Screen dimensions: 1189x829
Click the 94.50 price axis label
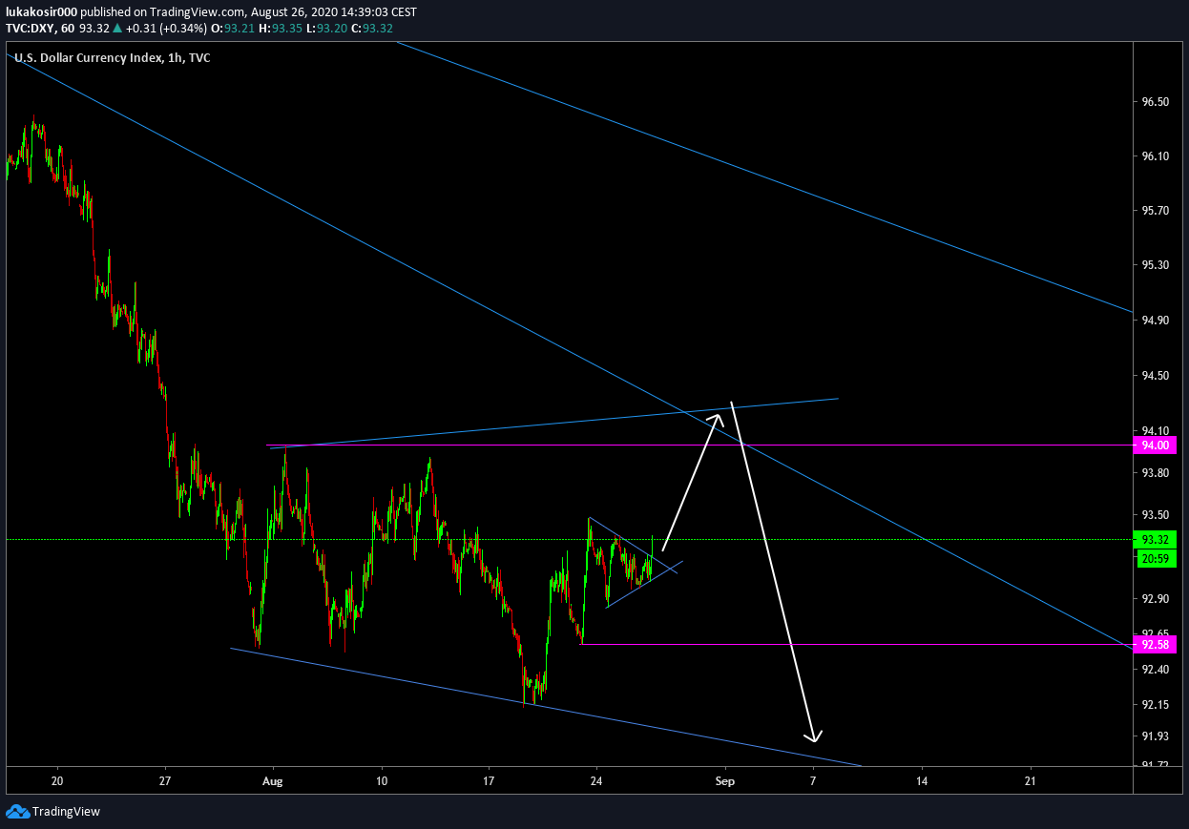(1155, 376)
